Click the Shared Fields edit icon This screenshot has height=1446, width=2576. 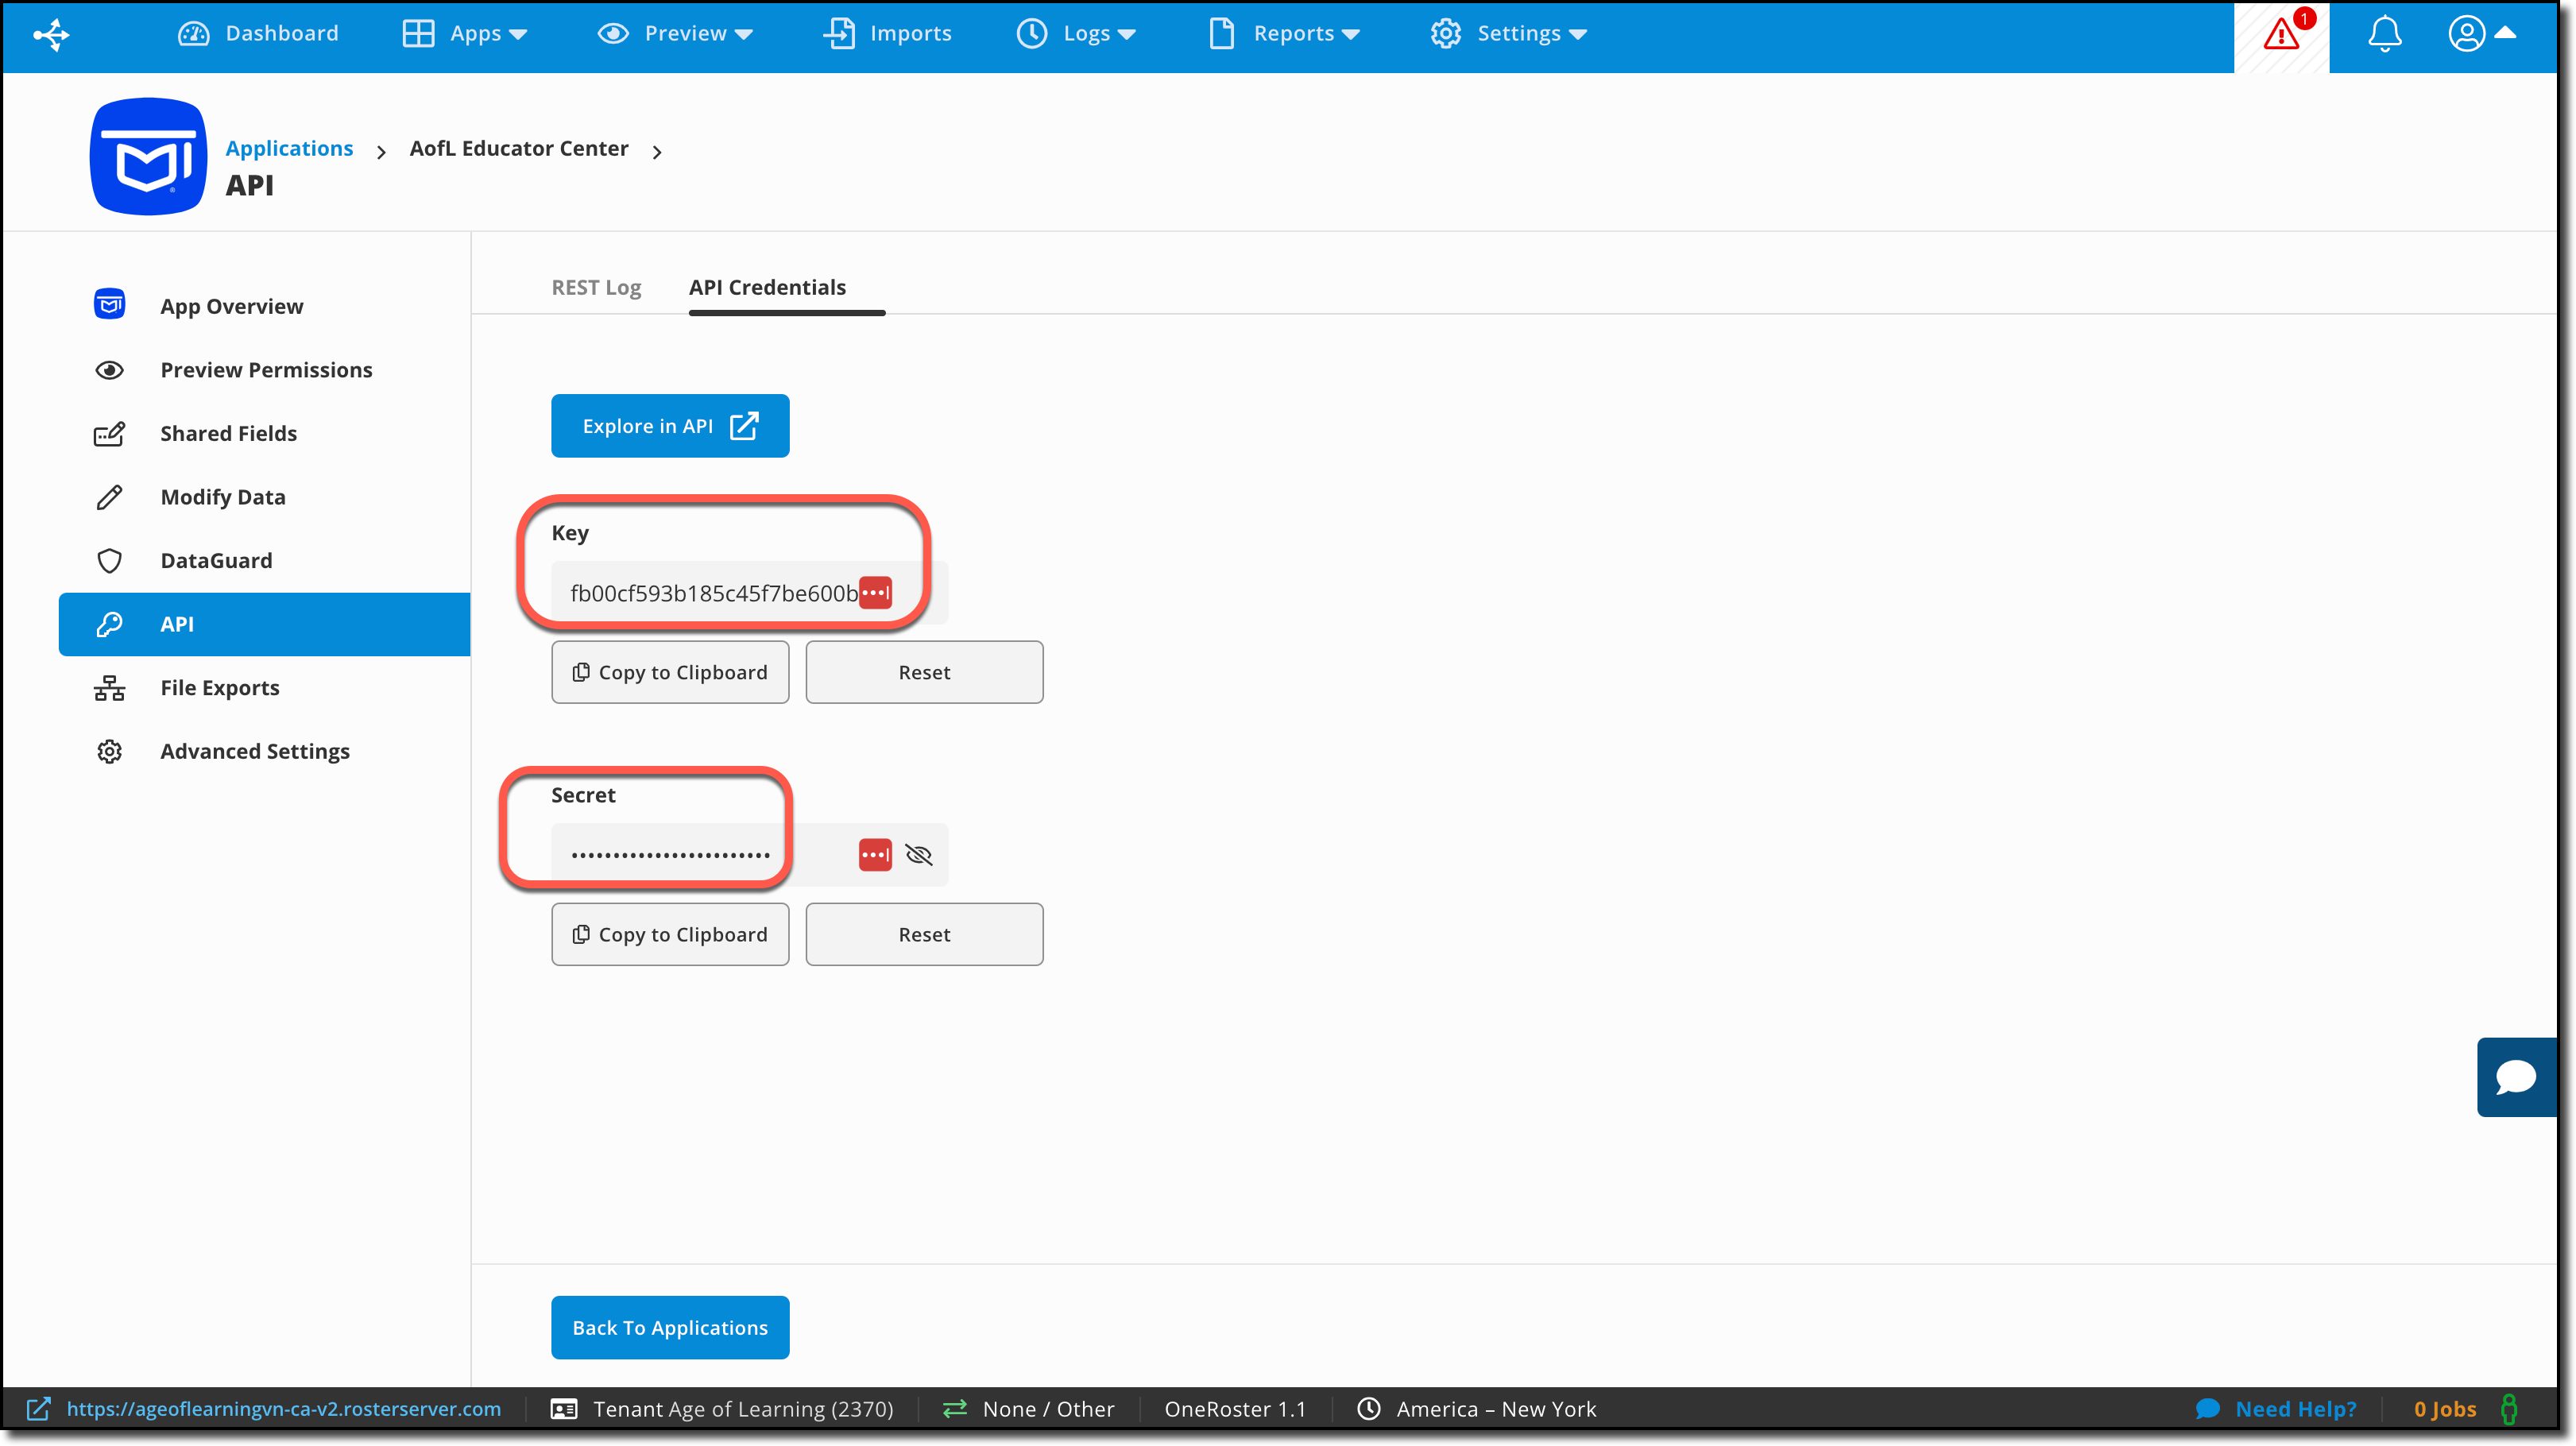(110, 434)
